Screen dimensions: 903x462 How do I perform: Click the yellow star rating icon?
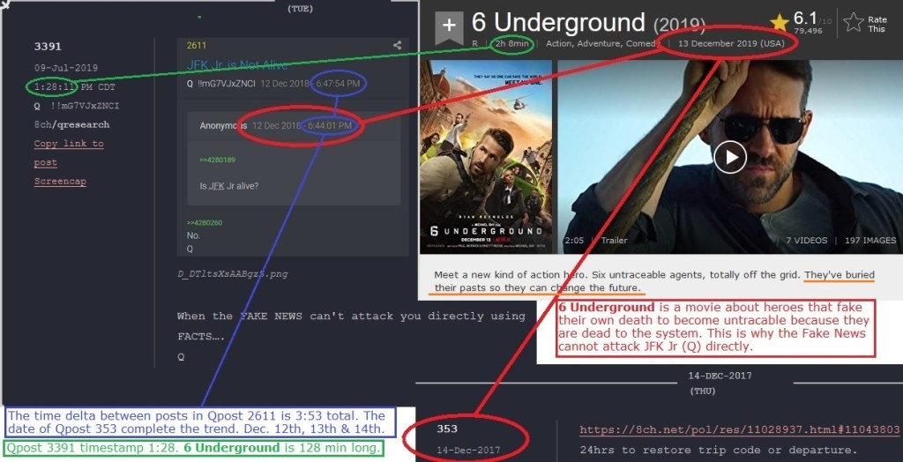(779, 22)
